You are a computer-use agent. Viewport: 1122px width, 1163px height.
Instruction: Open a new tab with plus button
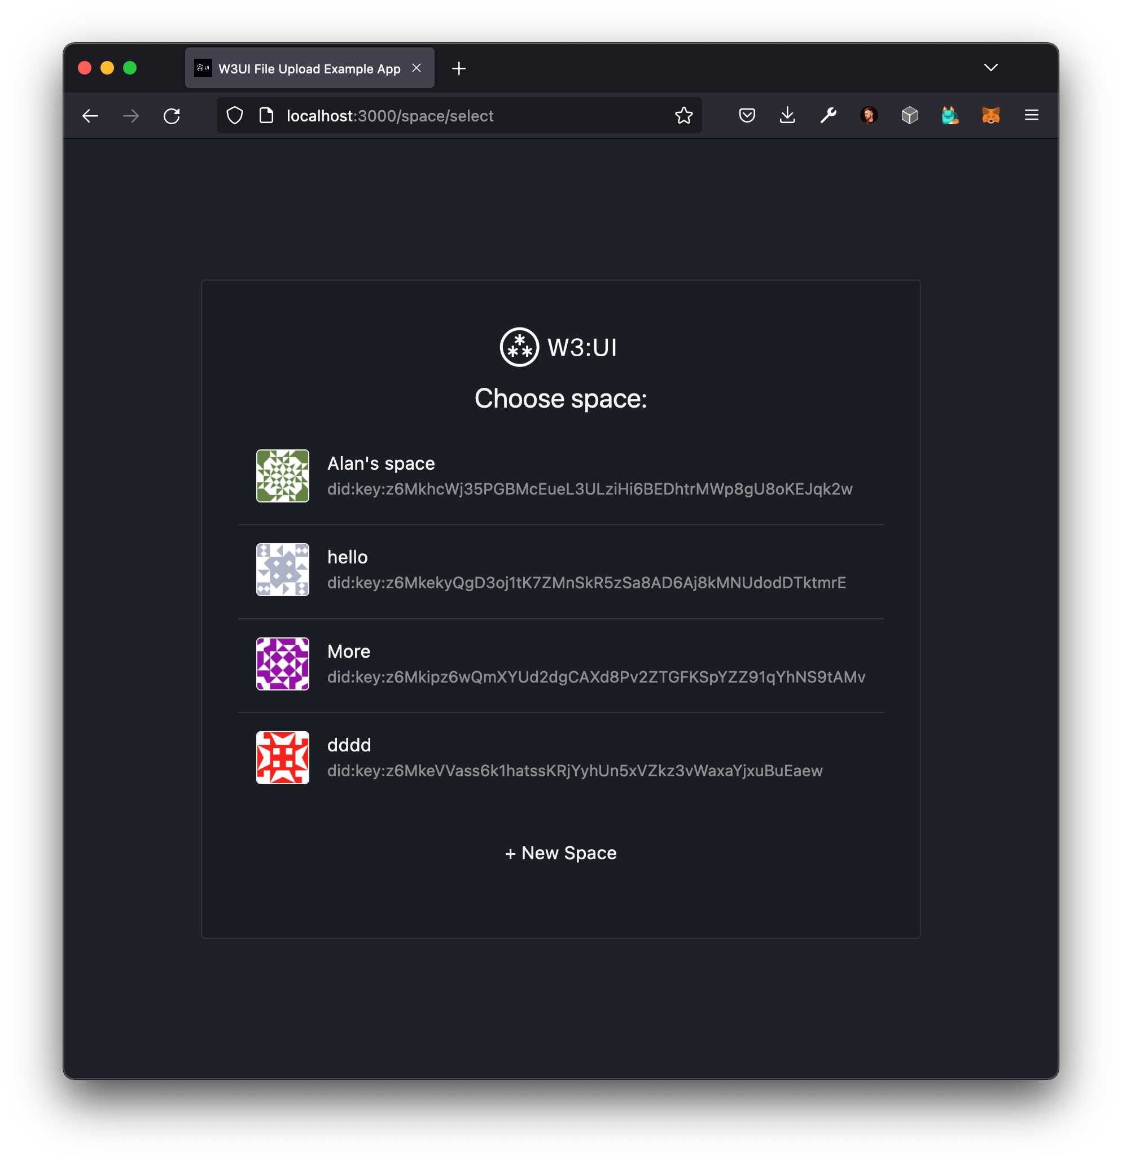pyautogui.click(x=459, y=69)
